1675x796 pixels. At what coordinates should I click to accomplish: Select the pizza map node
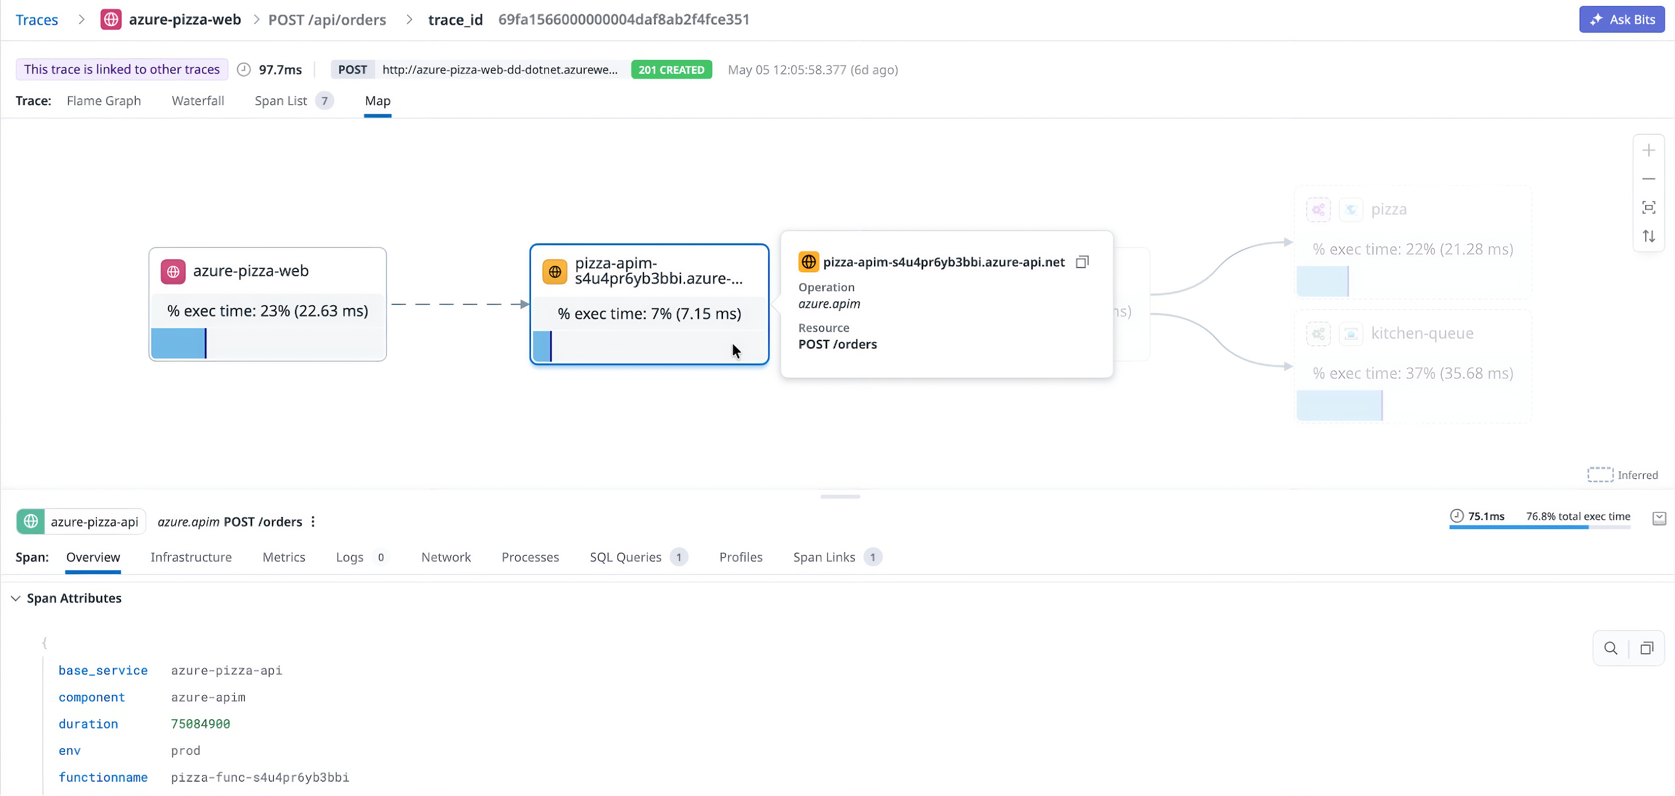[1412, 242]
